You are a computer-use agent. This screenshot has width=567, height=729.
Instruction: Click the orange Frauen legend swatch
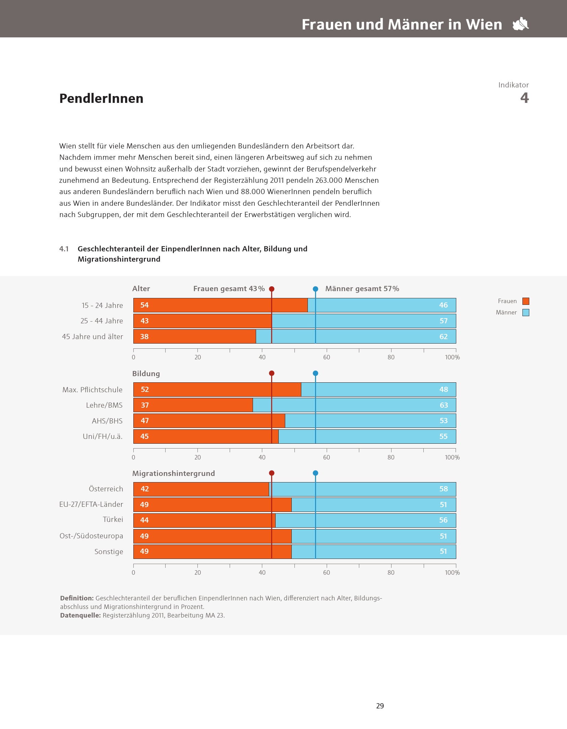pyautogui.click(x=526, y=301)
